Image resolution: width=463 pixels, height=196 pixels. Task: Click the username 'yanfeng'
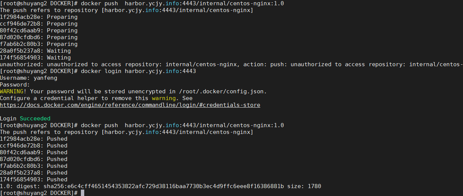(46, 78)
